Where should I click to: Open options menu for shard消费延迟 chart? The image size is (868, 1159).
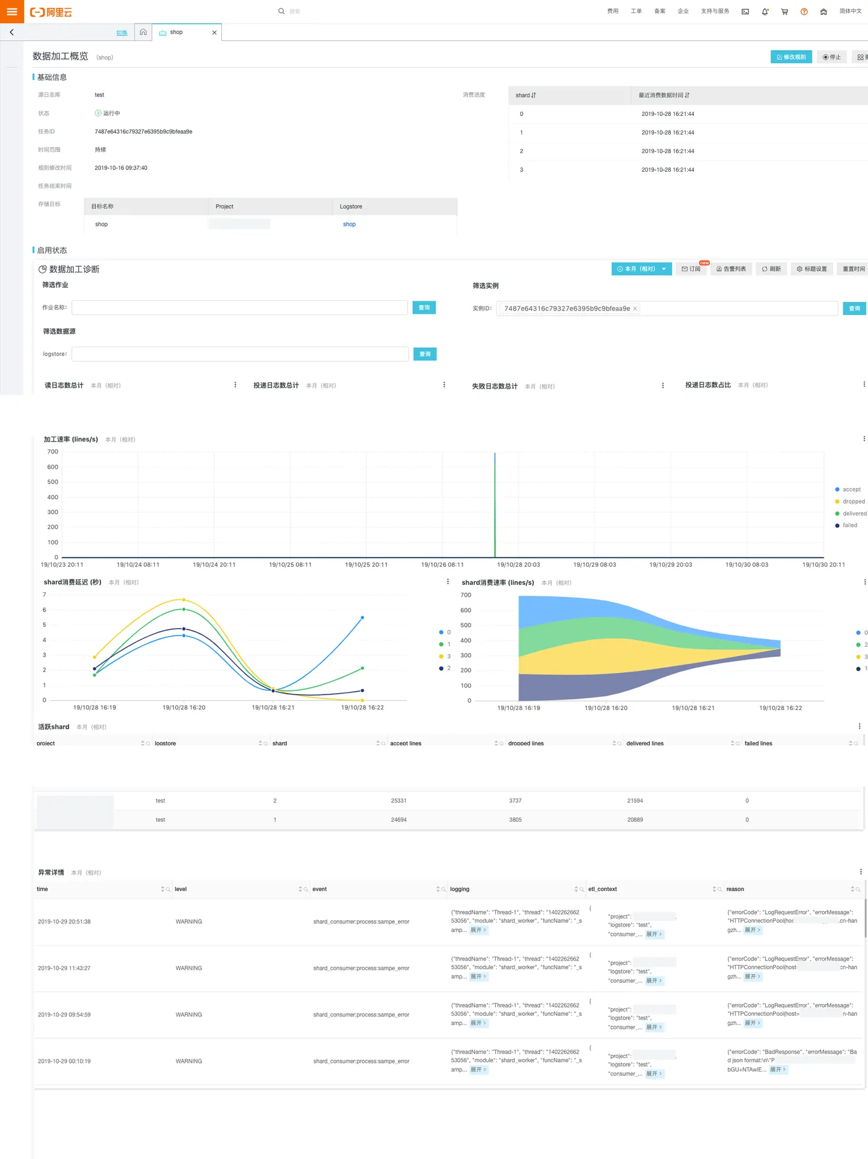pos(448,582)
